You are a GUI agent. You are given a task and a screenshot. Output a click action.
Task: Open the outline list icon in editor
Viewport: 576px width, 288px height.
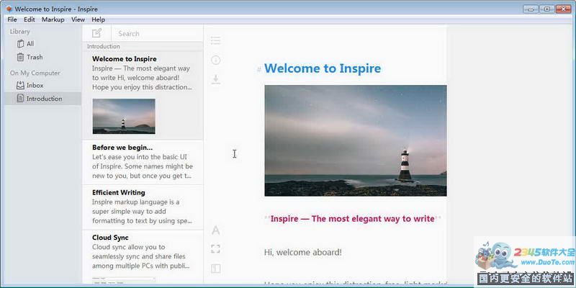click(215, 41)
